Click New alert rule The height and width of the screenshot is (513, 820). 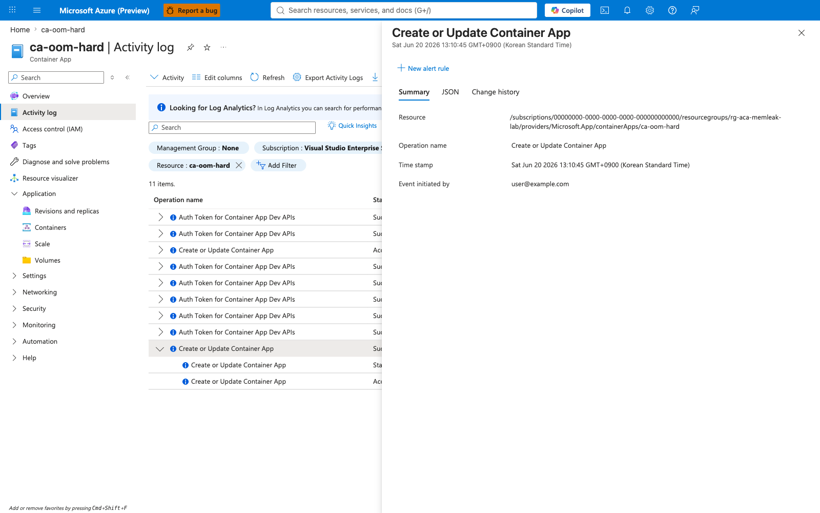[423, 68]
